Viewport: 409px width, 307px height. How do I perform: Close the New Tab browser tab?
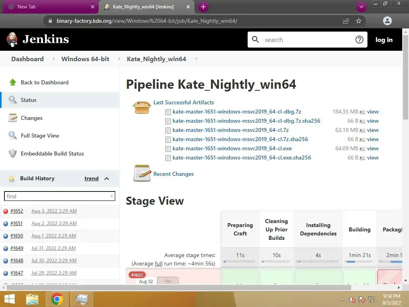pyautogui.click(x=93, y=7)
